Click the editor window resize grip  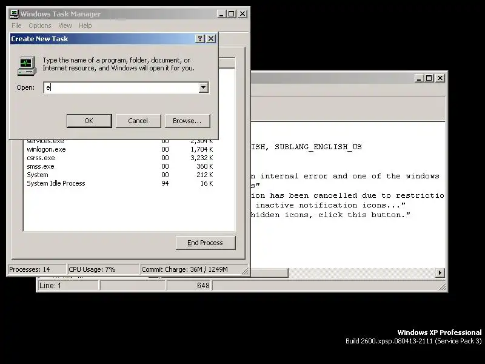click(x=443, y=287)
